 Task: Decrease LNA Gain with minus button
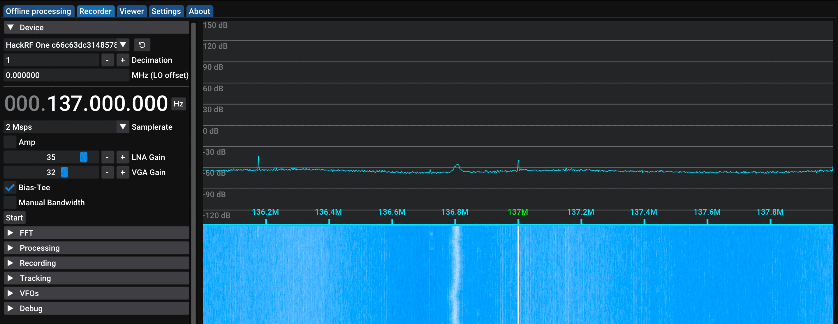[107, 157]
